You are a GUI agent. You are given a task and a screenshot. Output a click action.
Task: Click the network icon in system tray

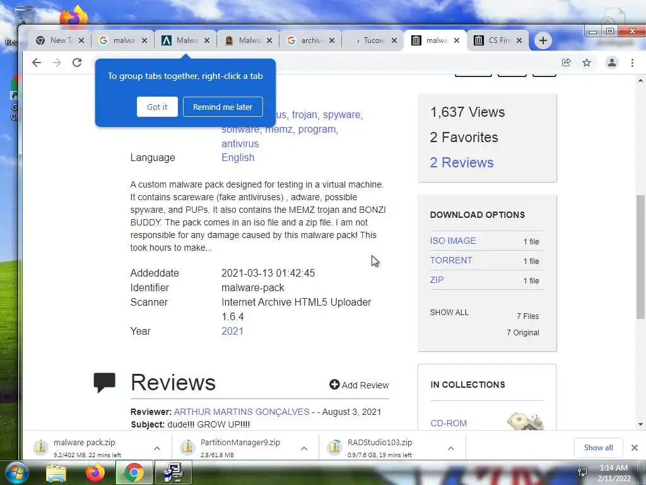582,472
